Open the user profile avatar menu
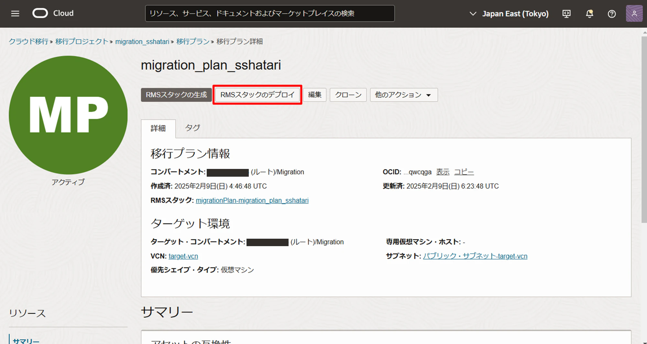The image size is (647, 344). [634, 14]
